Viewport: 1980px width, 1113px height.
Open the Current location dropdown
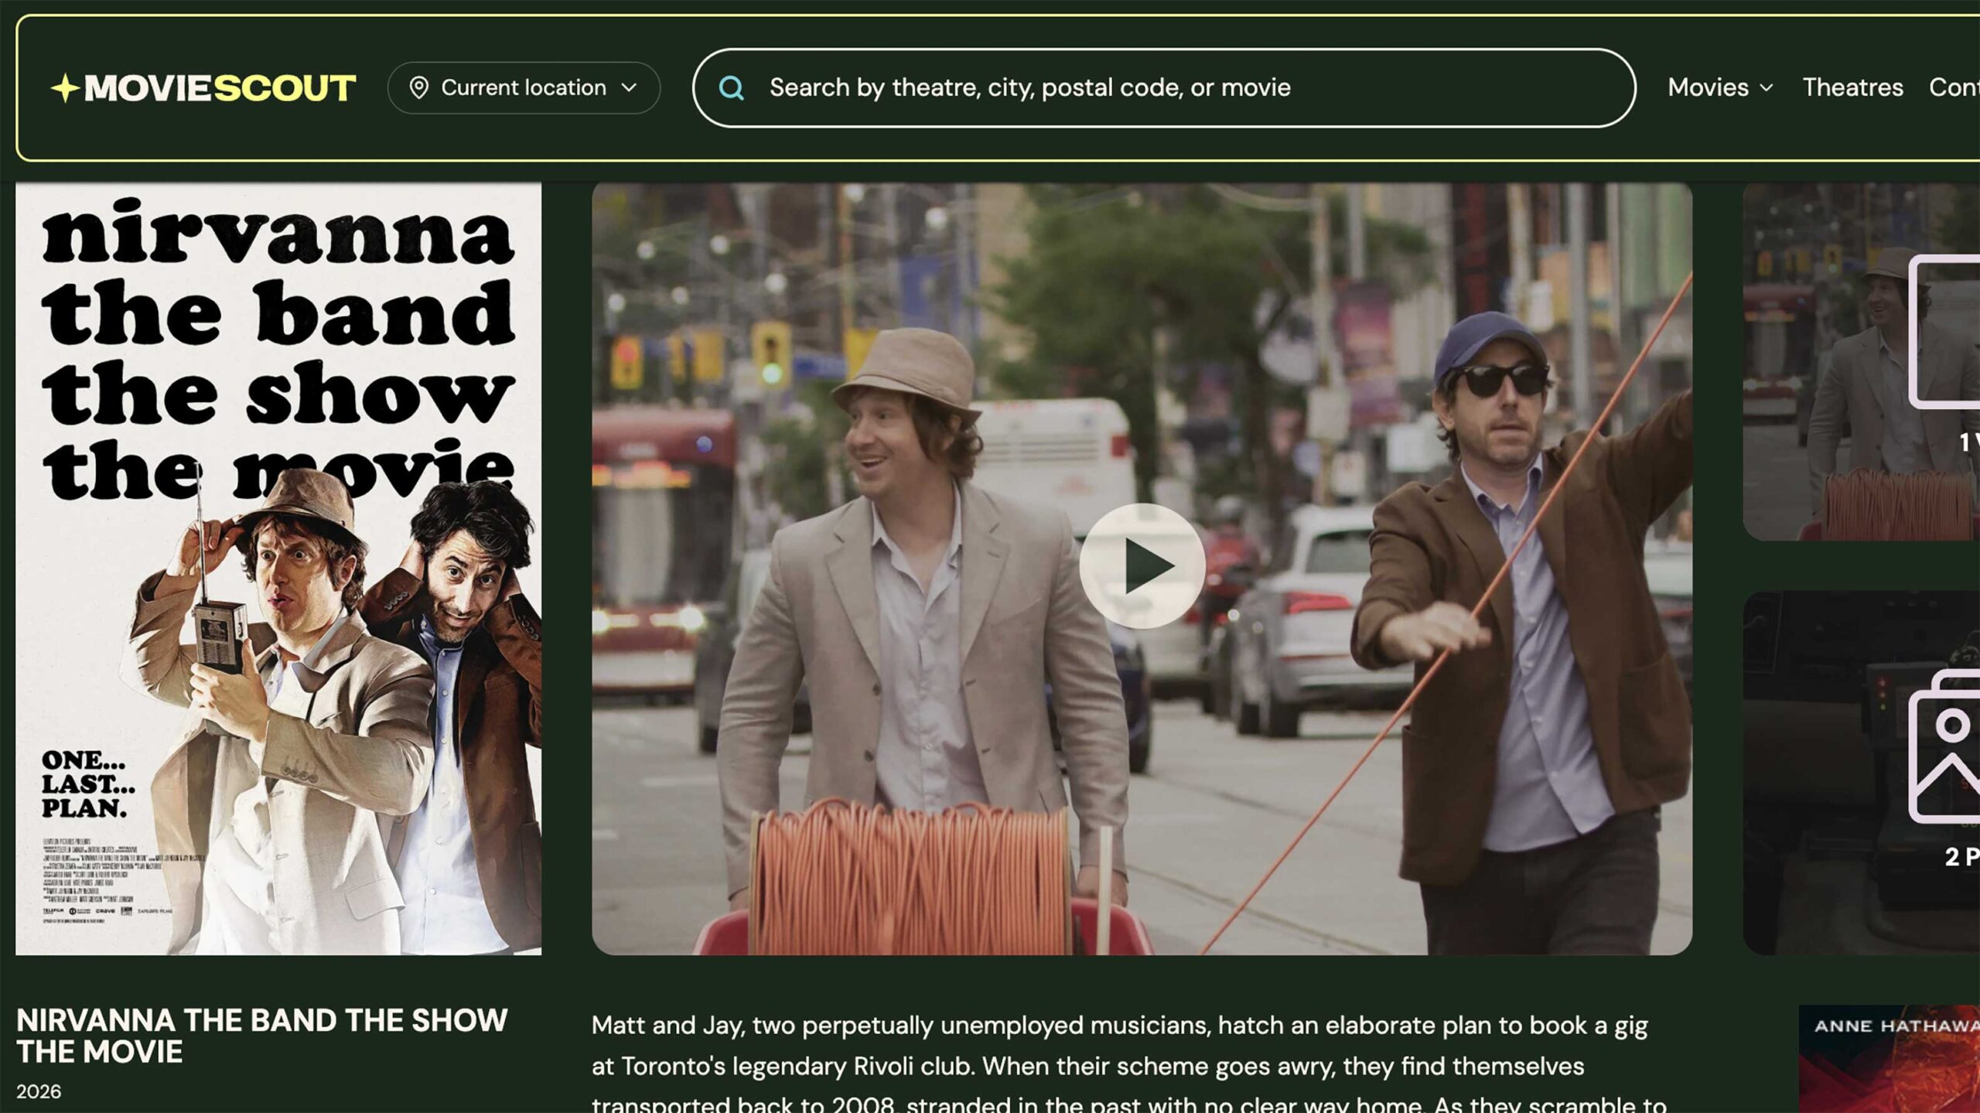pos(523,88)
